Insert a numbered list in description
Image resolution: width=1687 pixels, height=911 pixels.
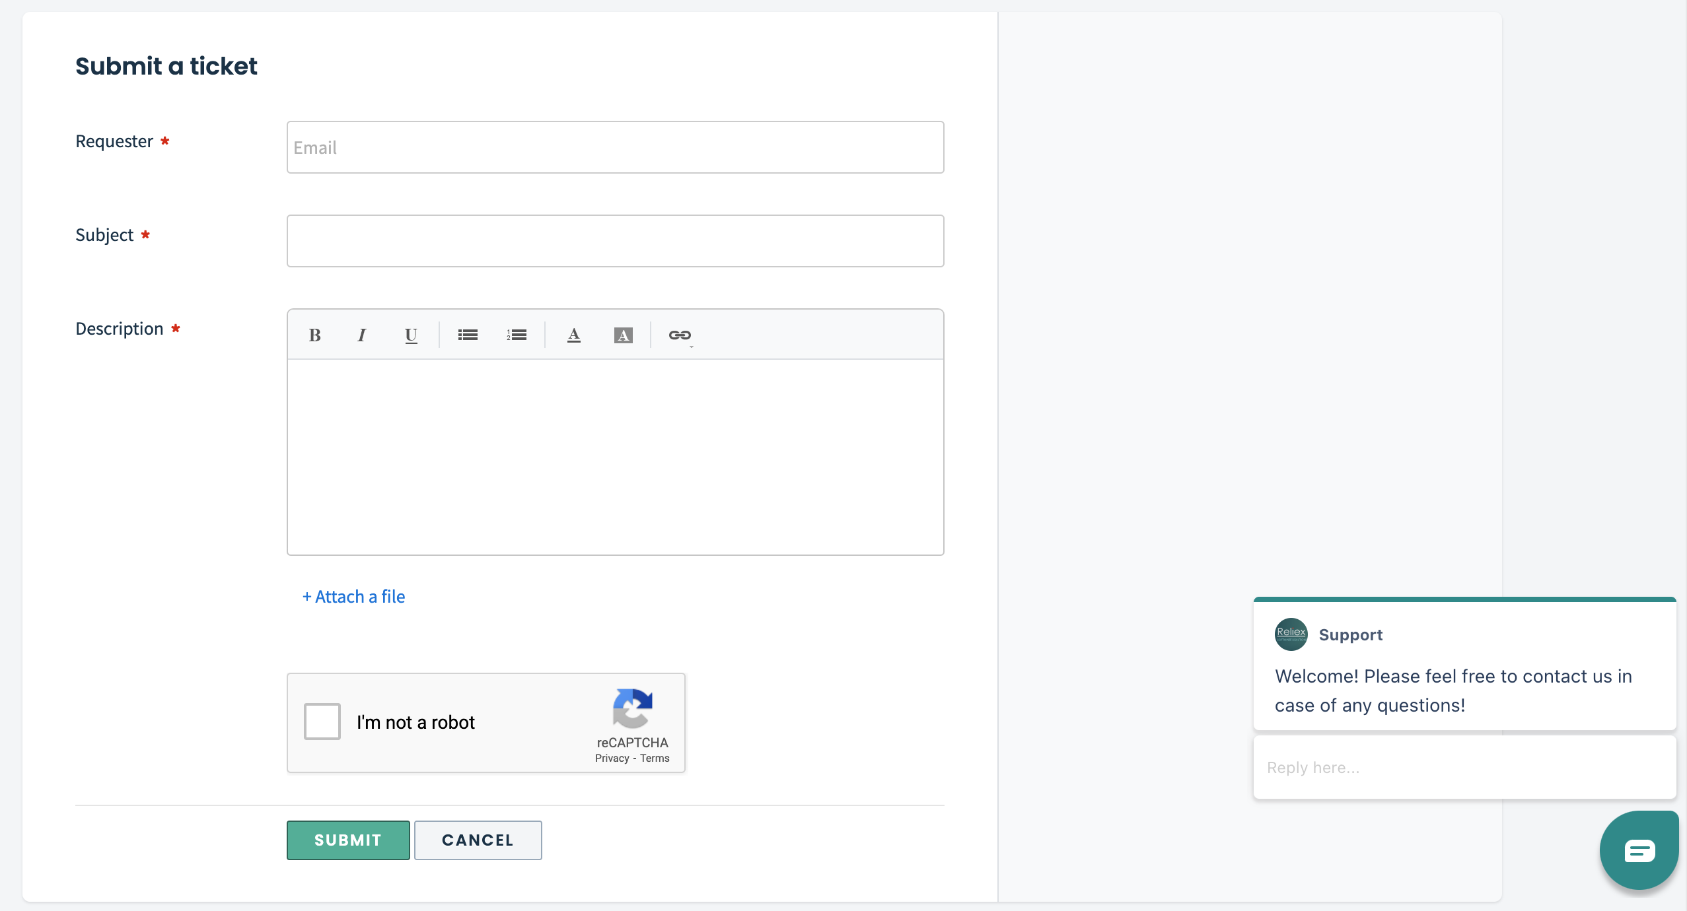(517, 335)
